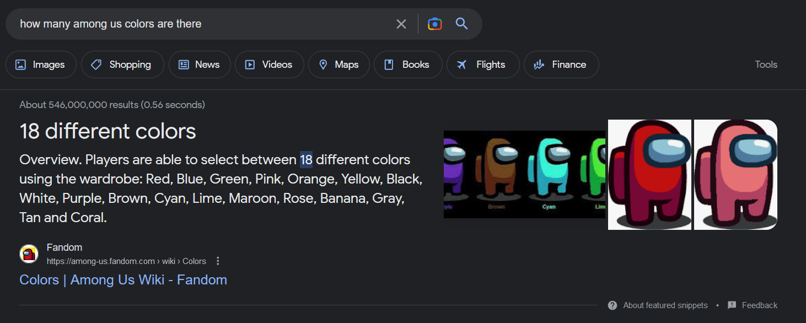Open About featured snippets link
Image resolution: width=806 pixels, height=323 pixels.
[665, 305]
